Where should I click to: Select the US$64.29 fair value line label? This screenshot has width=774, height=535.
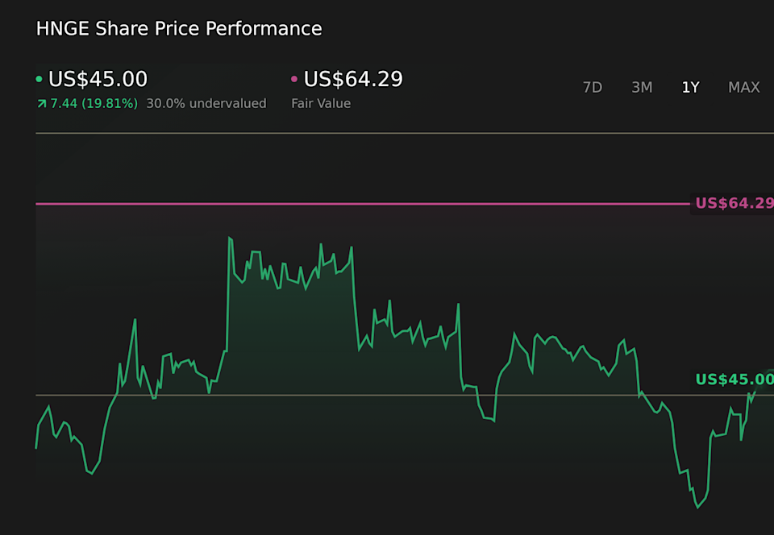click(734, 203)
